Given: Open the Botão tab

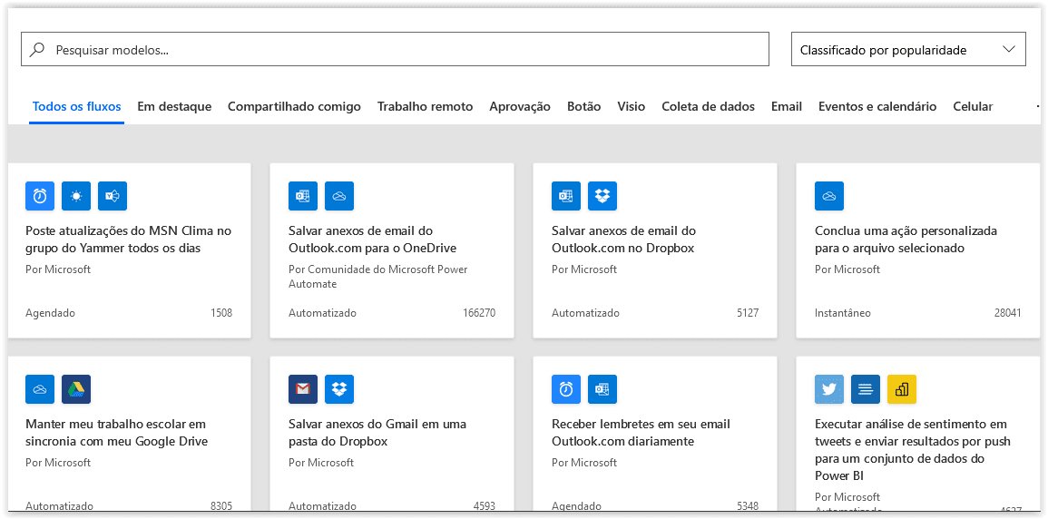Looking at the screenshot, I should (584, 106).
